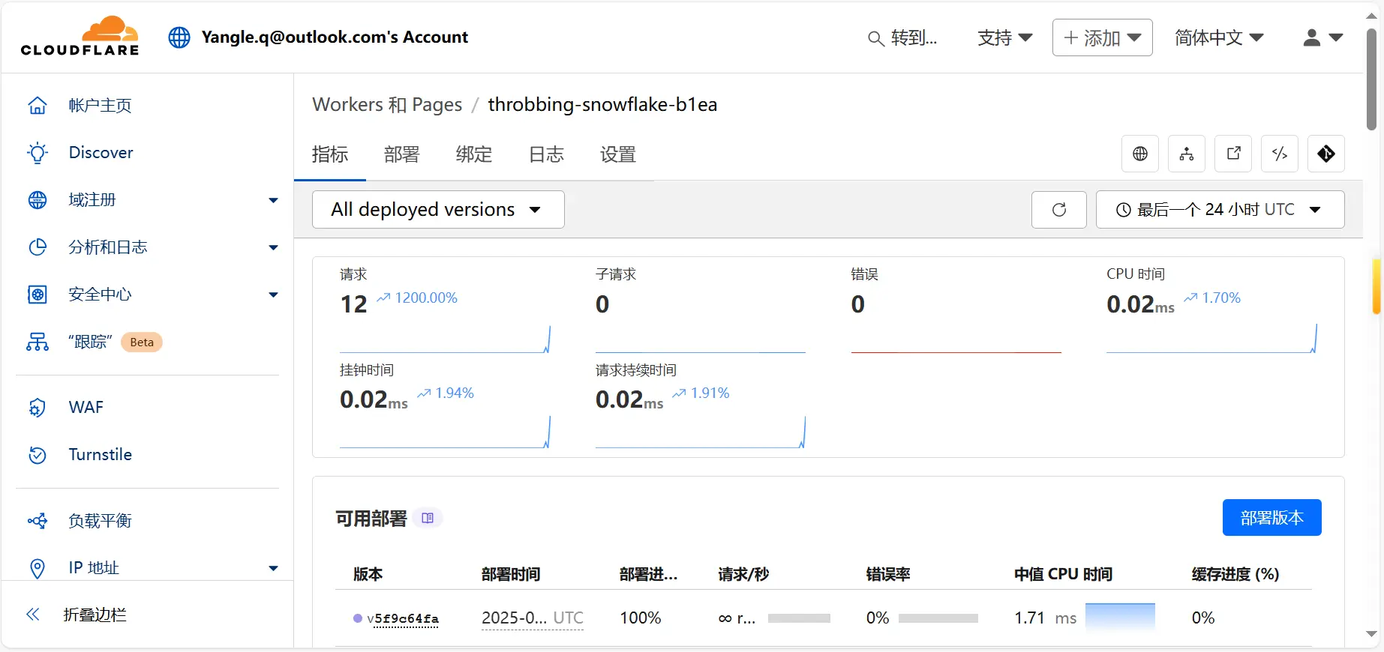The height and width of the screenshot is (652, 1384).
Task: Click the 请求/秒 progress bar
Action: point(799,618)
